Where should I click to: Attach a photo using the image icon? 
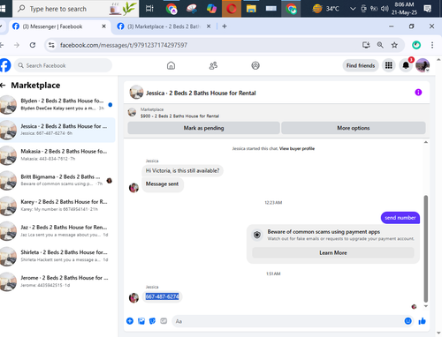pos(141,321)
